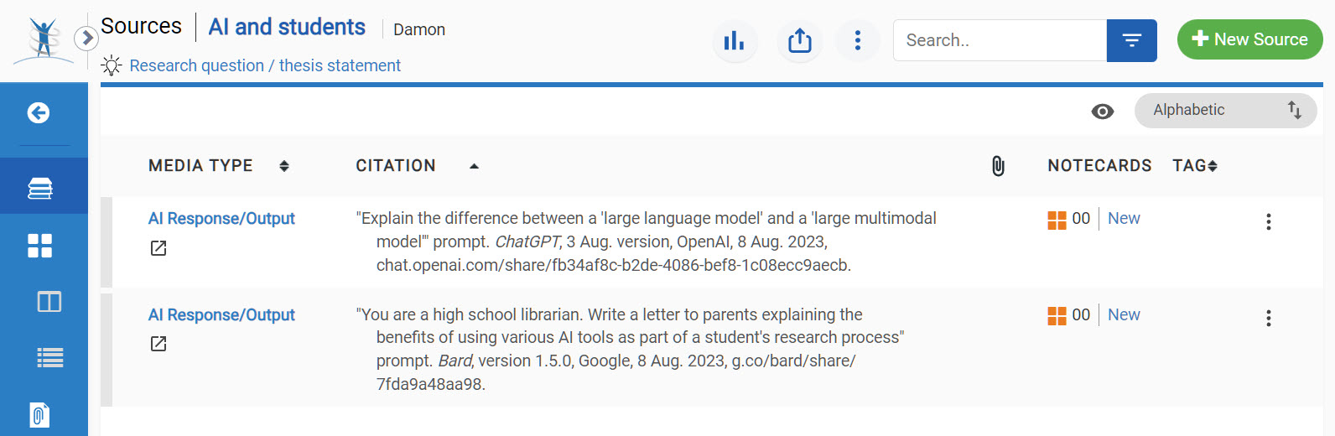Viewport: 1335px width, 436px height.
Task: Click the share/export icon
Action: point(799,40)
